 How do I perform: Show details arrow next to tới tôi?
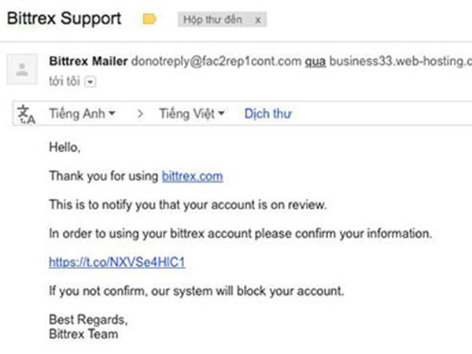[90, 82]
